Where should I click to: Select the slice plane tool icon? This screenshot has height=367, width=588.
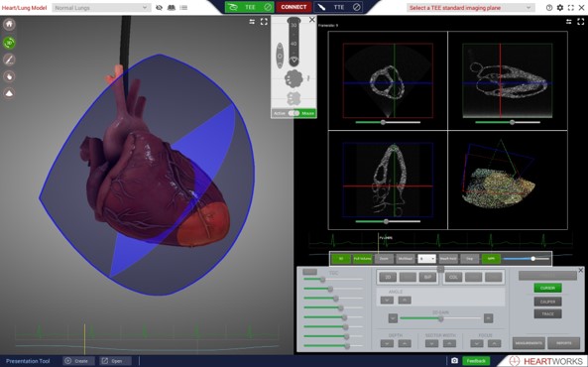[9, 60]
